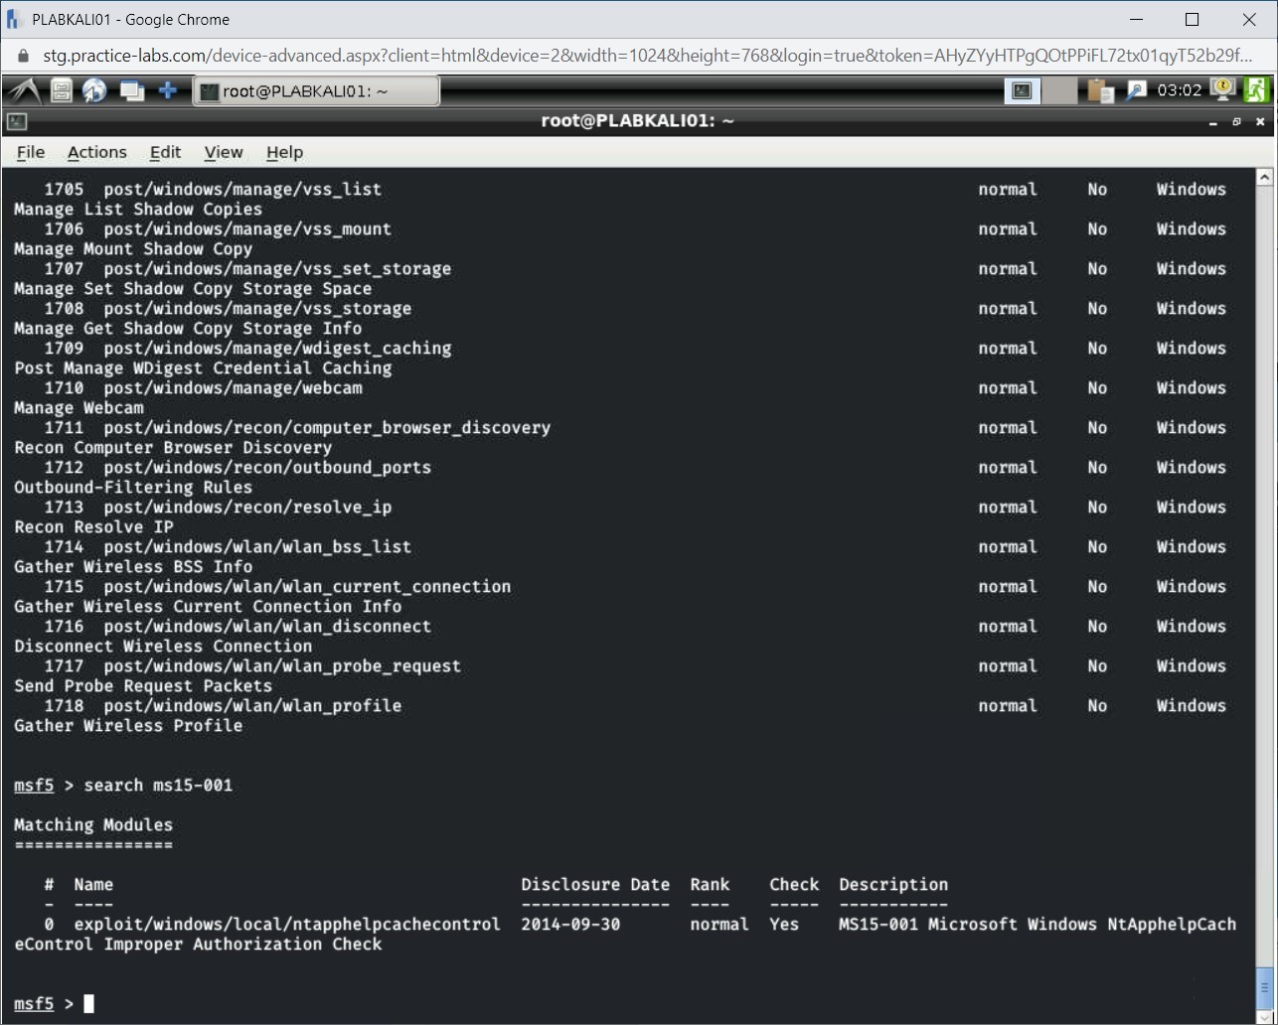
Task: Click the show desktop panel icon
Action: click(x=131, y=89)
